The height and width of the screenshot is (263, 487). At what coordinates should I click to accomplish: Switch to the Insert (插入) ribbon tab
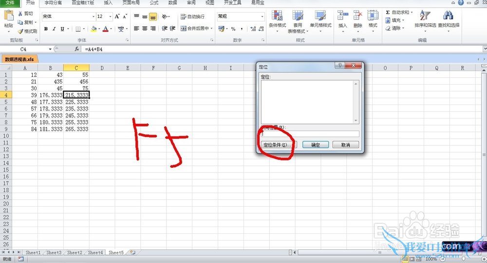click(108, 3)
